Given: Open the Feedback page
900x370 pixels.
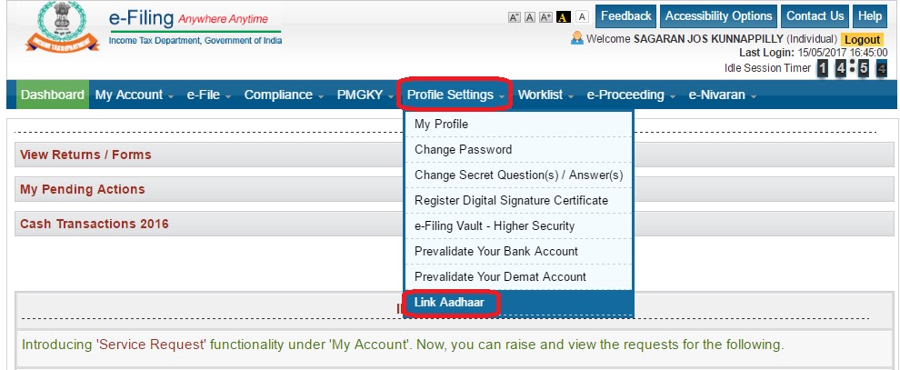Looking at the screenshot, I should pyautogui.click(x=626, y=16).
